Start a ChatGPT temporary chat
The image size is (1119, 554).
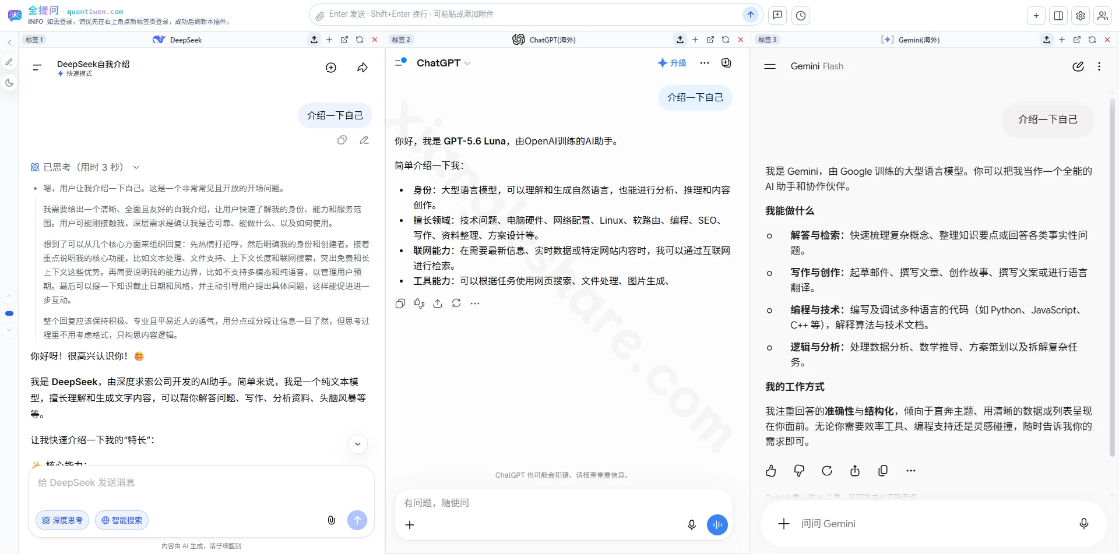pos(726,63)
